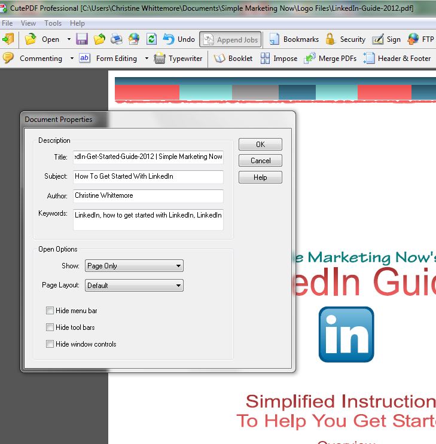Click the Help button in the dialog
The image size is (436, 444).
coord(260,177)
